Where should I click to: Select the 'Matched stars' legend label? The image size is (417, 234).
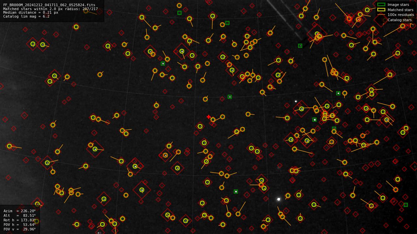click(x=400, y=10)
